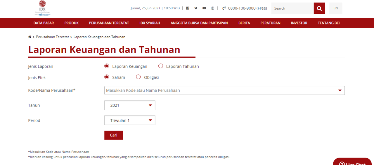Open the Investor menu
This screenshot has height=165, width=374.
coord(299,23)
